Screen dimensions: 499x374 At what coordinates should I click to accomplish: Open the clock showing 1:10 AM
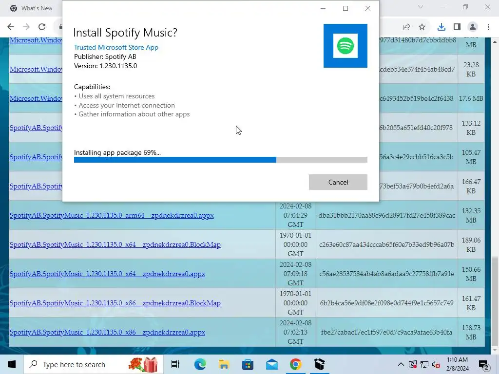458,364
